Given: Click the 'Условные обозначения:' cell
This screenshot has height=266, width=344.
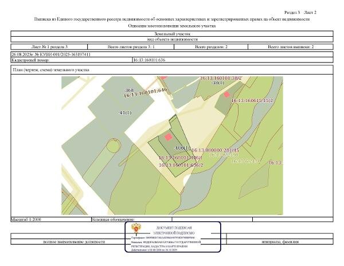Looking at the screenshot, I should point(131,220).
